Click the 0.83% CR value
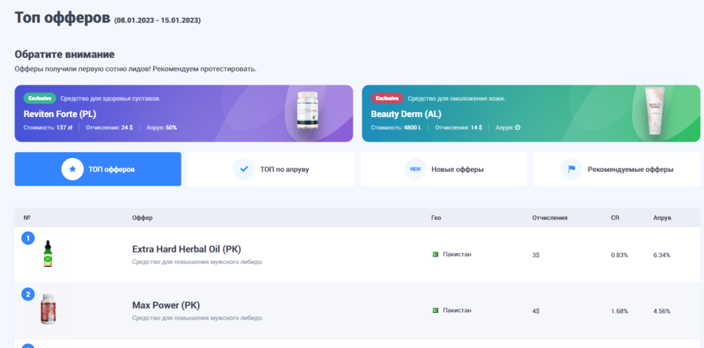Image resolution: width=704 pixels, height=348 pixels. (x=619, y=255)
